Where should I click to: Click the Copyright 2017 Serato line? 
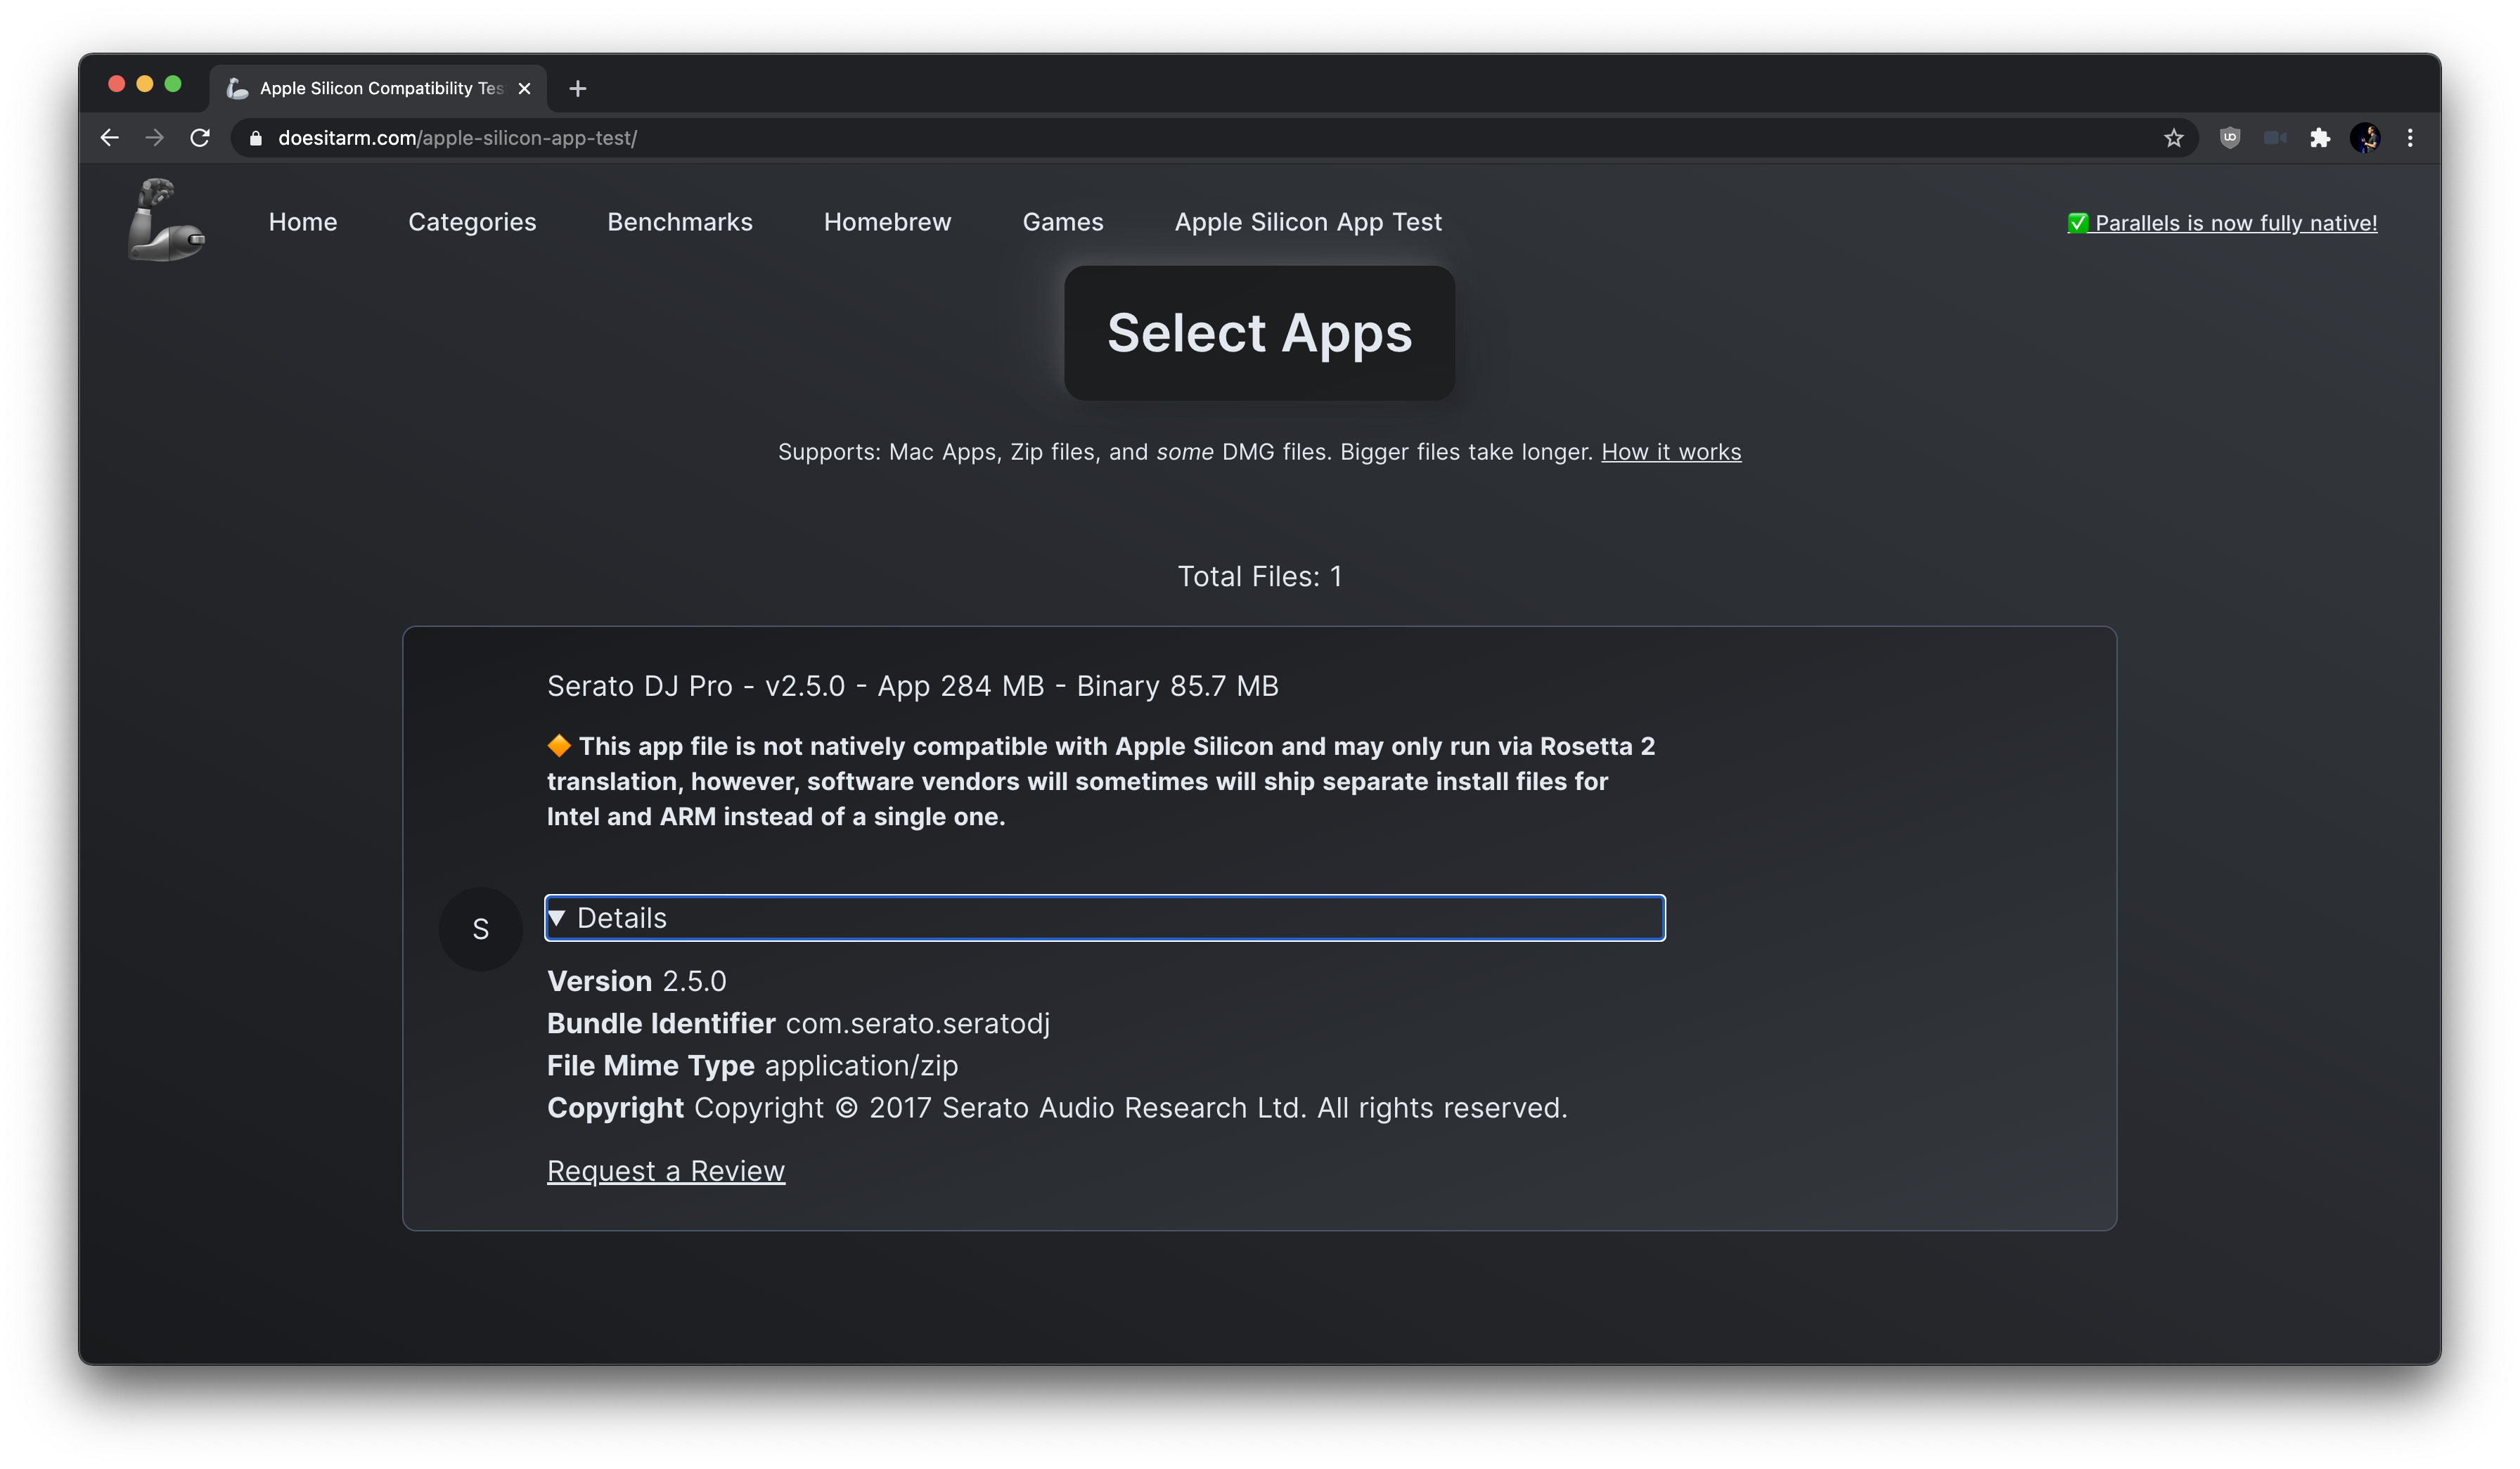pyautogui.click(x=1057, y=1107)
